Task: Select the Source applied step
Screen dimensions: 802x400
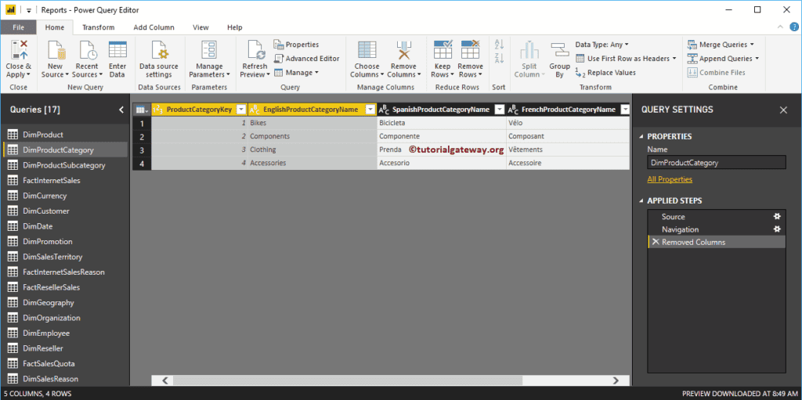Action: [x=716, y=216]
